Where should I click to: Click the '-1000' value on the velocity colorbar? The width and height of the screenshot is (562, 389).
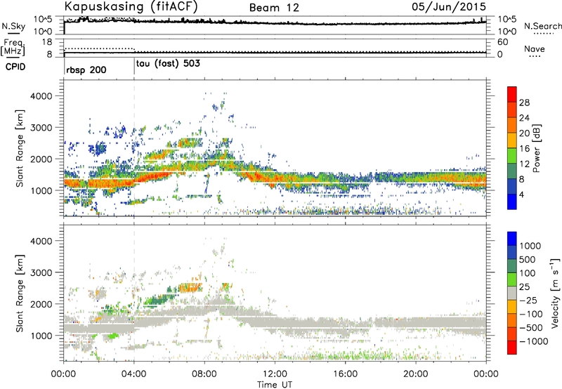[x=533, y=341]
